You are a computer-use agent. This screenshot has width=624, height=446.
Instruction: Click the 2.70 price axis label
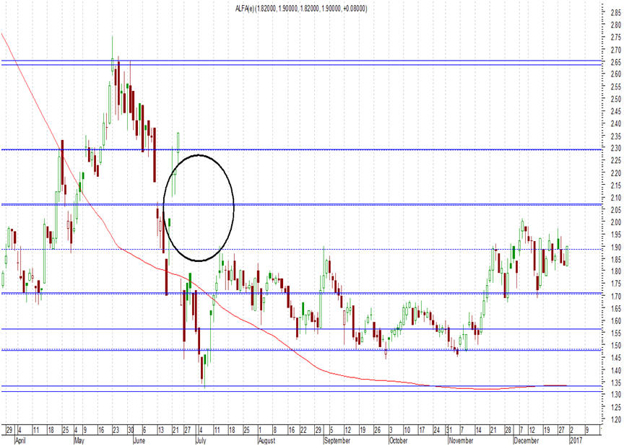point(615,50)
